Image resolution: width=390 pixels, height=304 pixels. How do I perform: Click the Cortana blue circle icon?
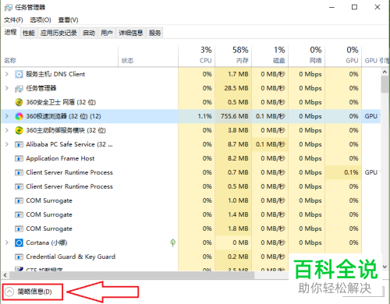pyautogui.click(x=19, y=242)
